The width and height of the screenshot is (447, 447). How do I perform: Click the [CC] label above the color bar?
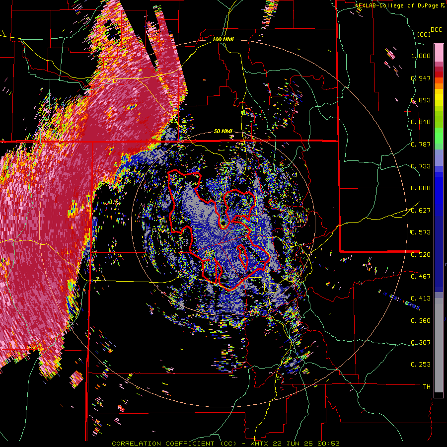pos(424,34)
